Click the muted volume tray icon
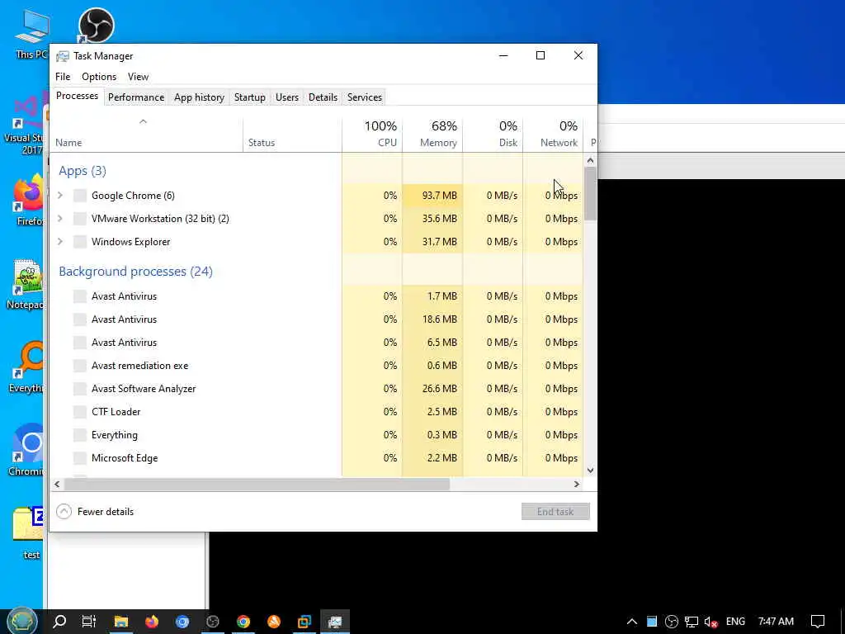The width and height of the screenshot is (845, 634). tap(711, 622)
